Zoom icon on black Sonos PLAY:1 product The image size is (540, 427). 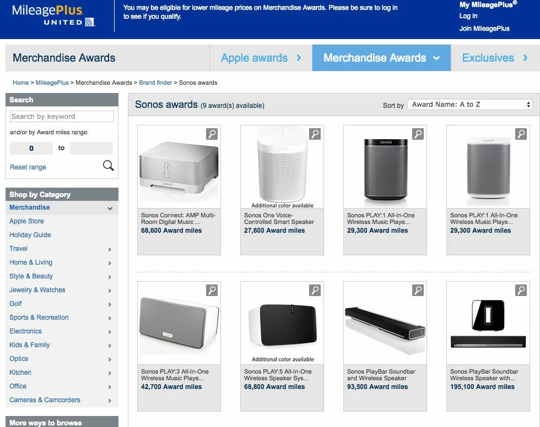[x=418, y=134]
